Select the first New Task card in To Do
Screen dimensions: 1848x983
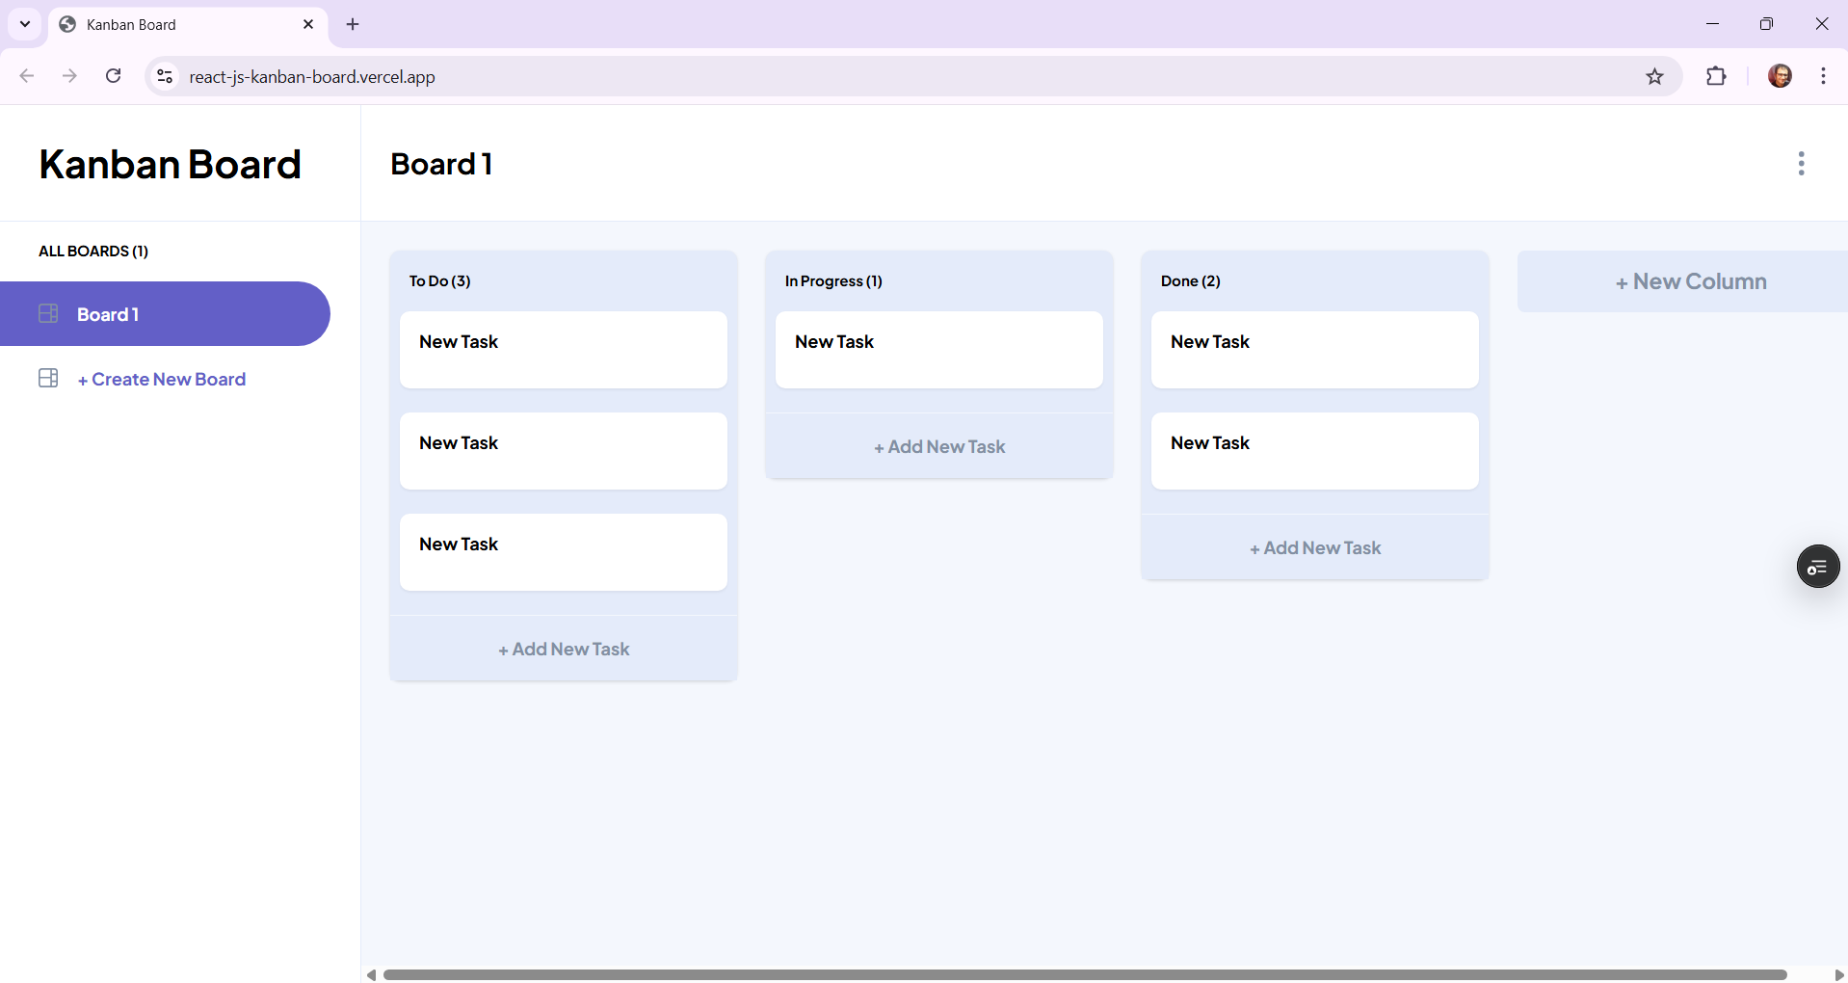[564, 349]
